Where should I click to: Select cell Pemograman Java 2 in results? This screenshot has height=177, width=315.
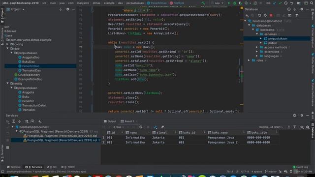click(x=222, y=142)
